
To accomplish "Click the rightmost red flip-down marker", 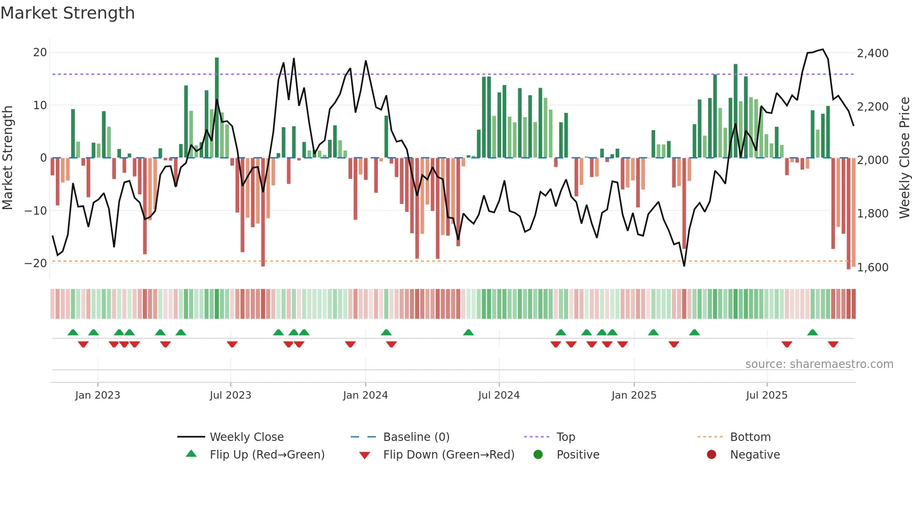I will (x=833, y=344).
